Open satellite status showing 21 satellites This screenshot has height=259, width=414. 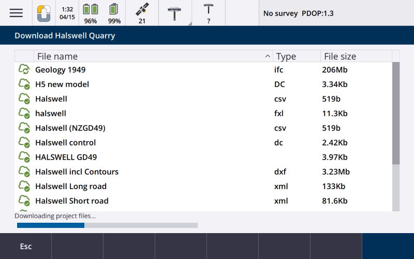click(141, 13)
